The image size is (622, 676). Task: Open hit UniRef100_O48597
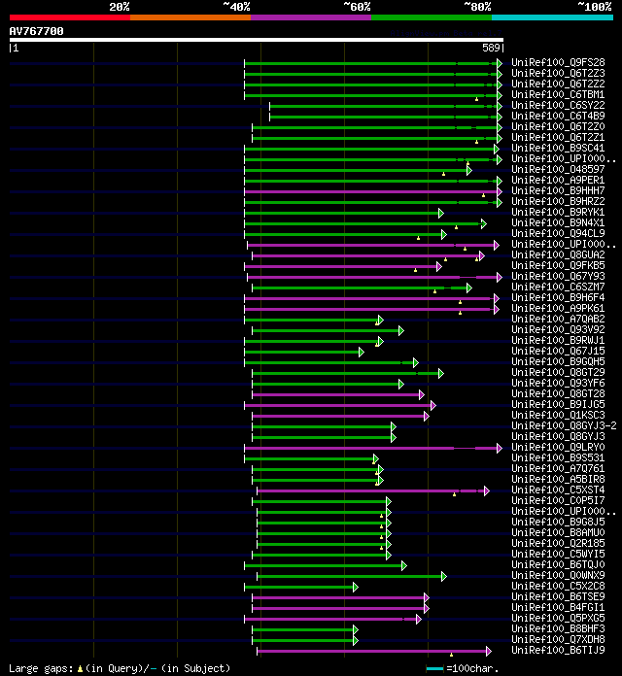click(x=558, y=169)
